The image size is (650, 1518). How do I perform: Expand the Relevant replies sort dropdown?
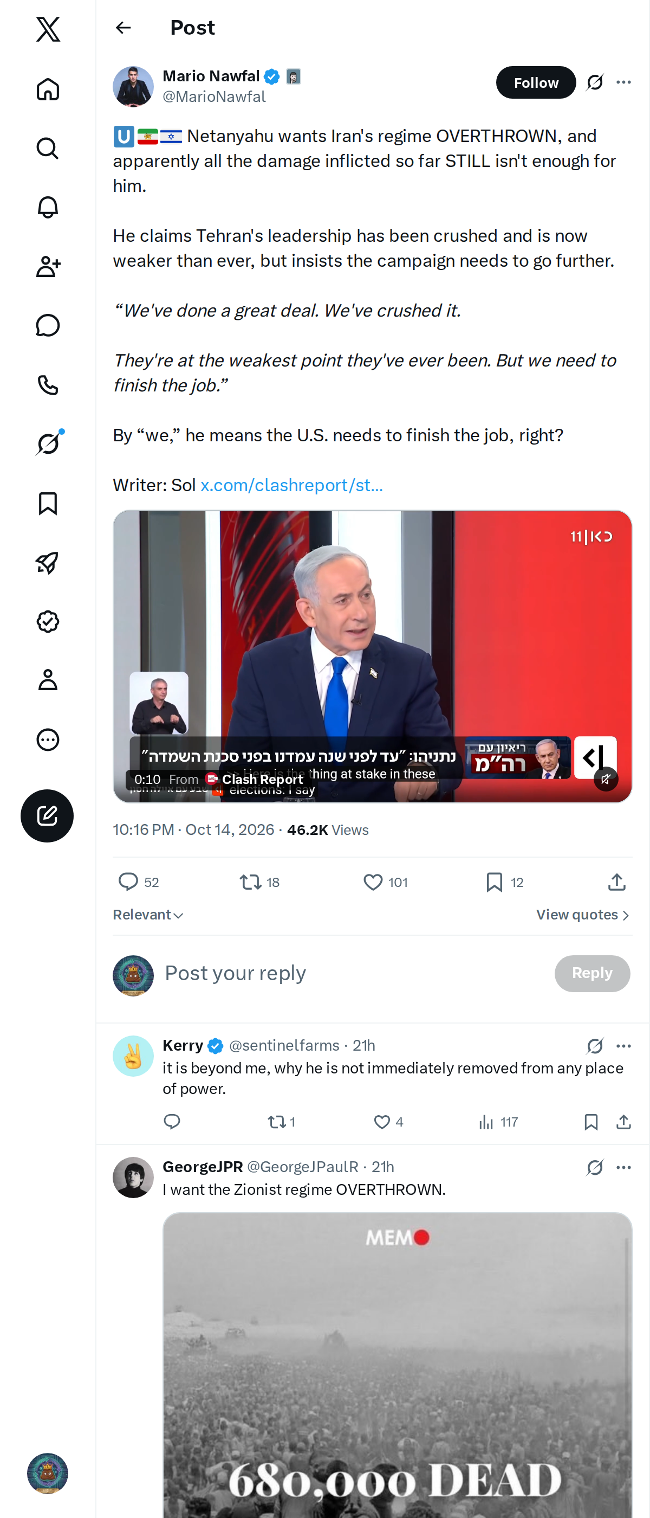point(148,915)
